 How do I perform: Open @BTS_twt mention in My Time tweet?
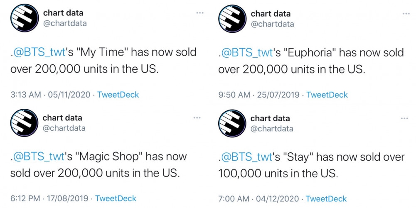pyautogui.click(x=39, y=52)
